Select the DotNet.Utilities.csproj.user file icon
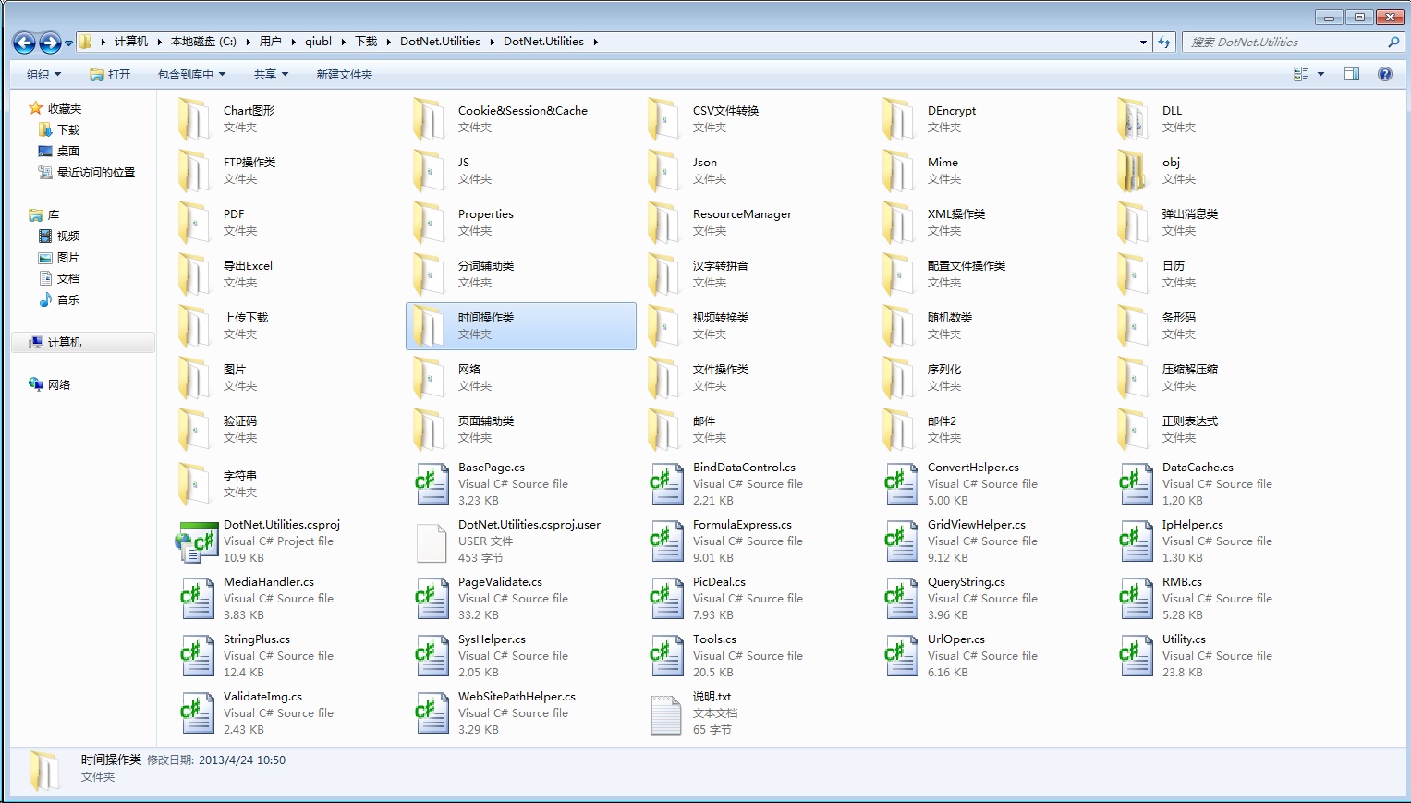Screen dimensions: 1411x803 [432, 541]
